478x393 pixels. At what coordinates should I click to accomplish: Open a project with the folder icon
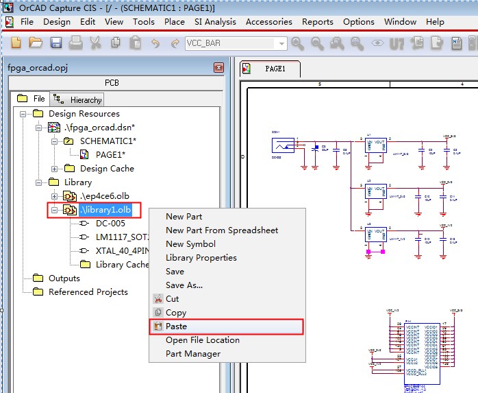tap(36, 43)
